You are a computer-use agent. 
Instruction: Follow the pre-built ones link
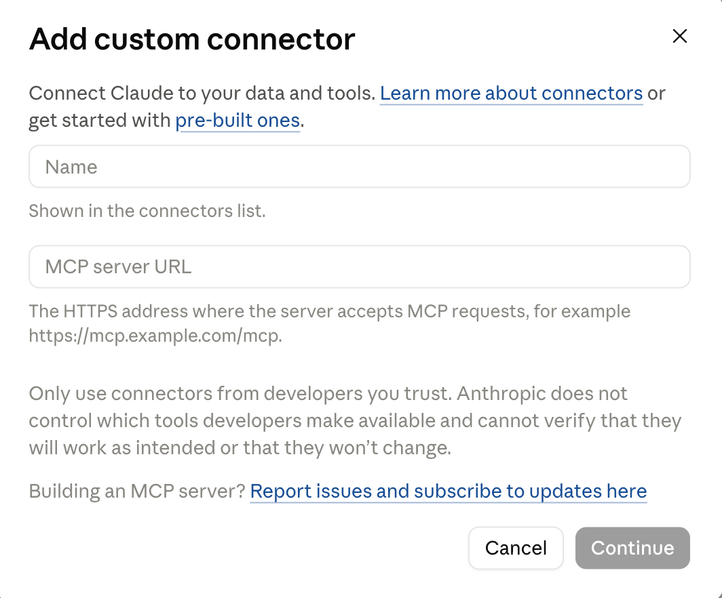coord(237,121)
